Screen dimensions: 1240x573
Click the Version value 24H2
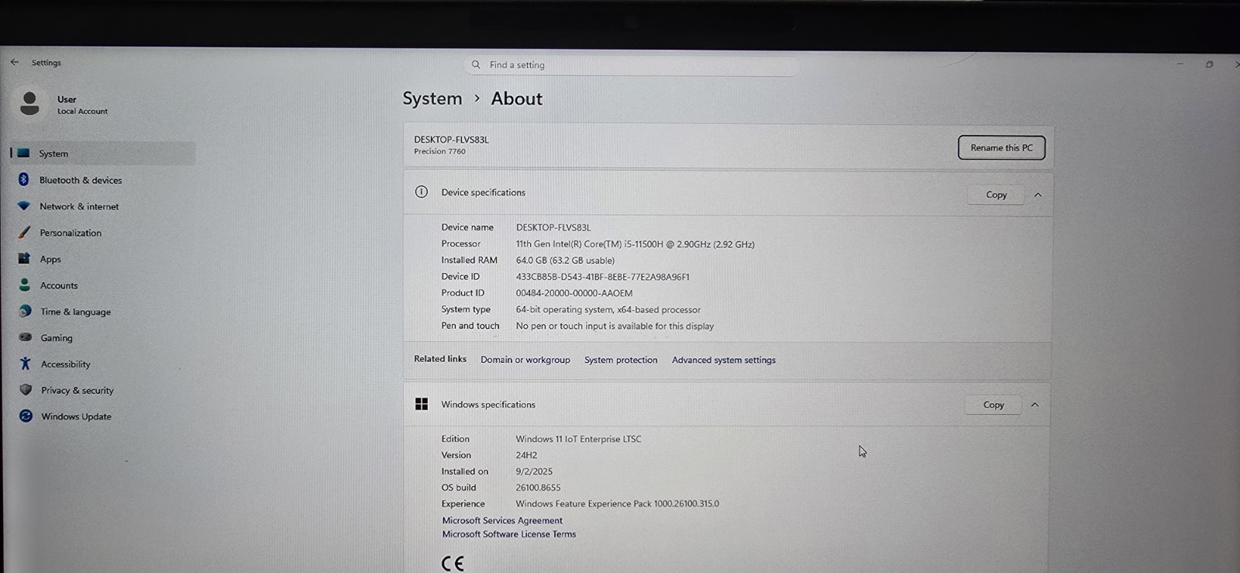coord(526,455)
